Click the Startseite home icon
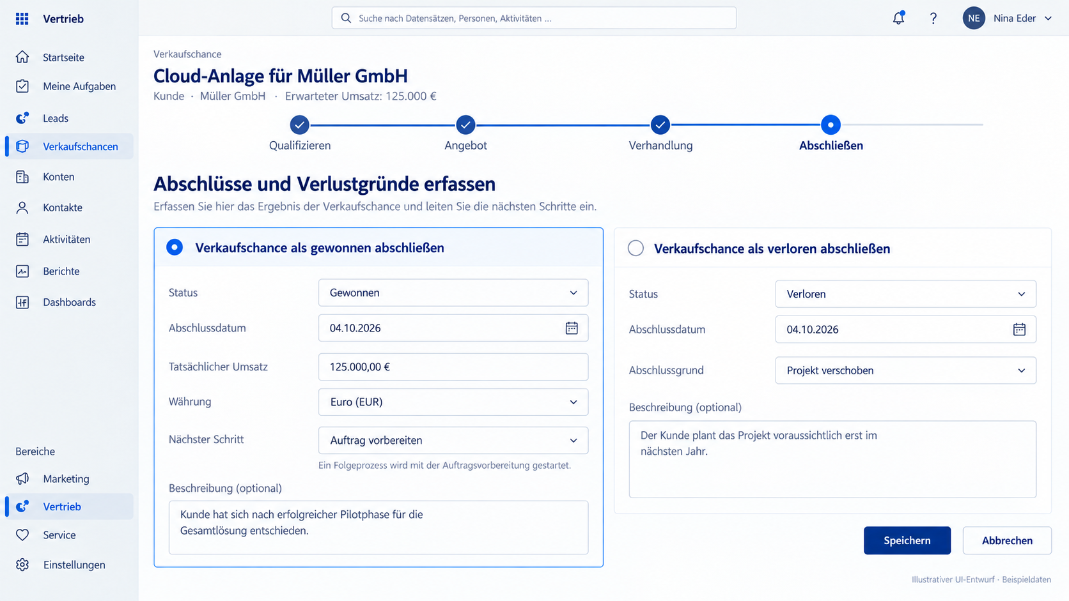The width and height of the screenshot is (1069, 601). pyautogui.click(x=22, y=57)
